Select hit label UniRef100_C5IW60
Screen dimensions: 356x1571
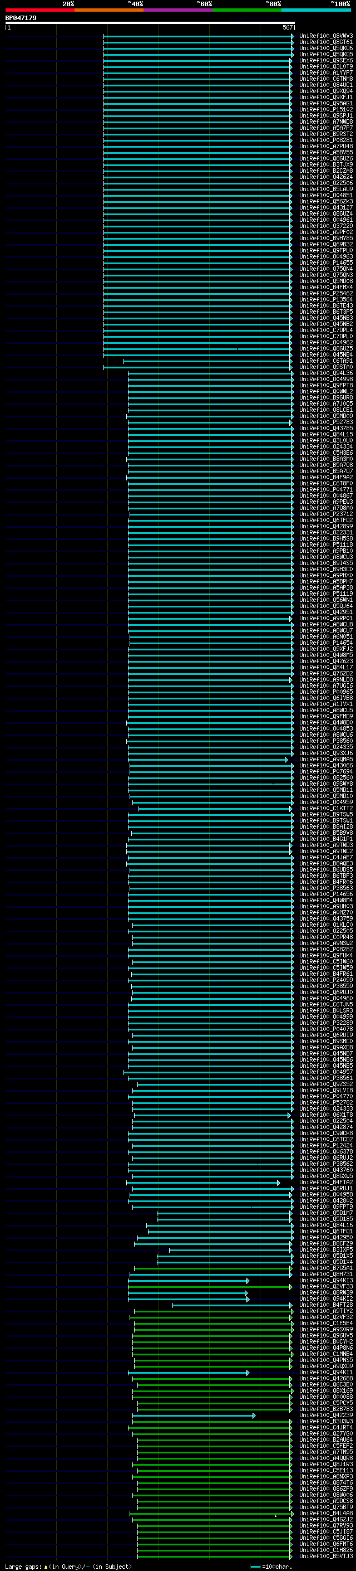click(x=325, y=962)
